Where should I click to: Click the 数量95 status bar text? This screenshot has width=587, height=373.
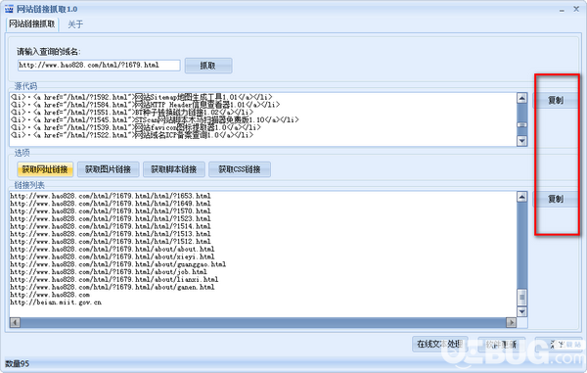[18, 363]
